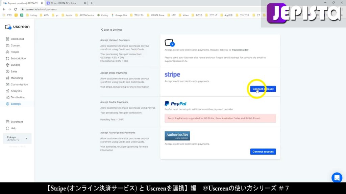Click the 'US Sales: 4.9% + 30¢' text
346x194 pixels.
[112, 58]
